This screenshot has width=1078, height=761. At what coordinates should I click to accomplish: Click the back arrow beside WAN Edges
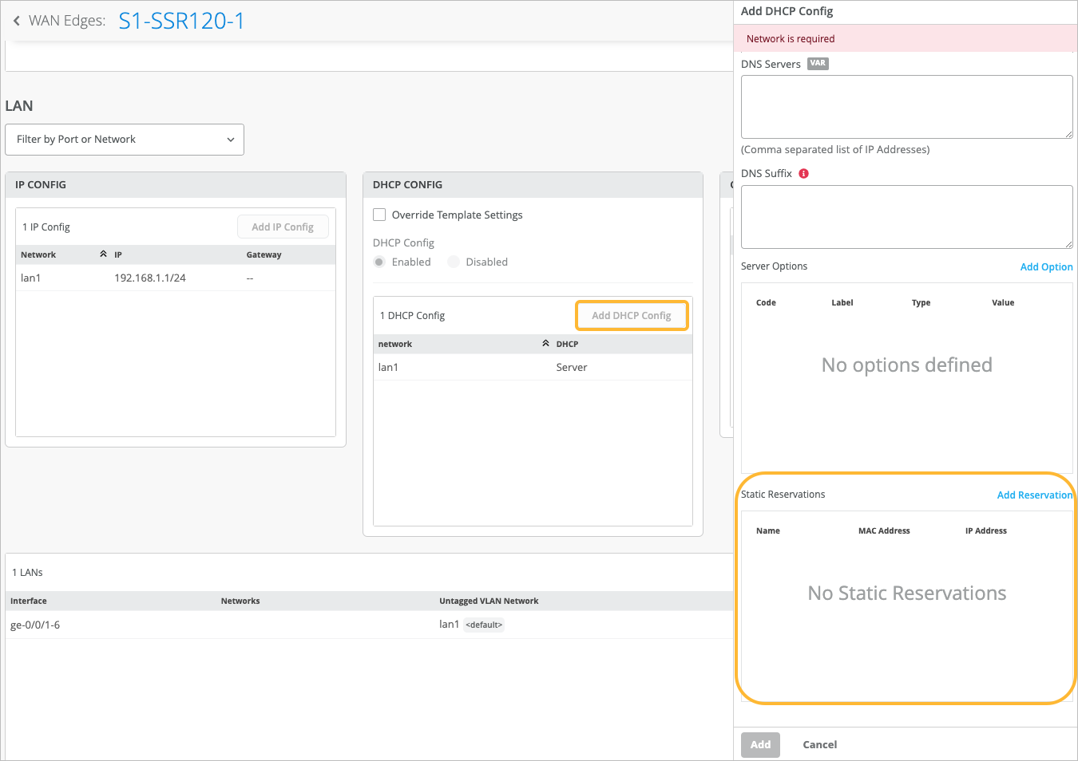click(17, 21)
